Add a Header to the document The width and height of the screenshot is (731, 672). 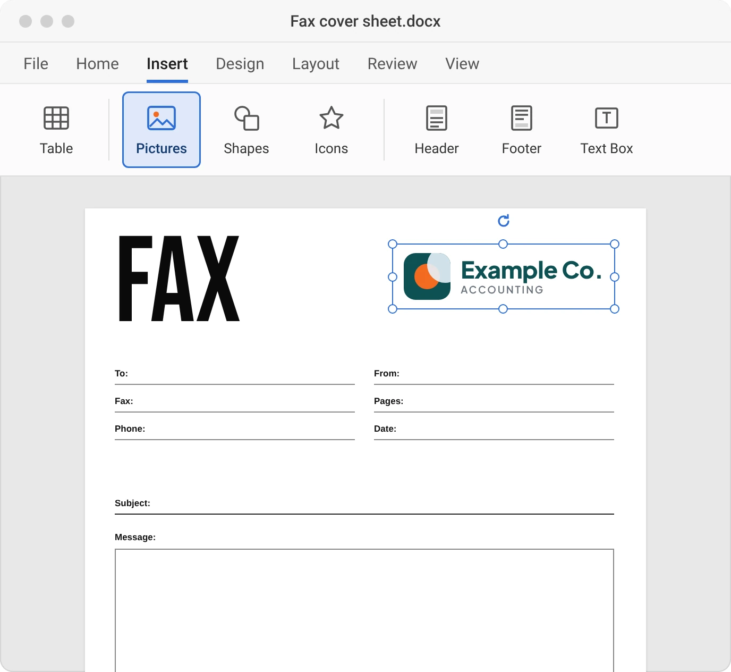click(437, 130)
